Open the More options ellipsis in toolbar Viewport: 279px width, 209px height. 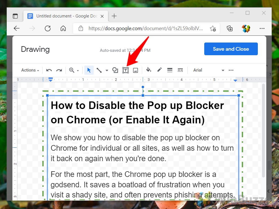point(231,70)
